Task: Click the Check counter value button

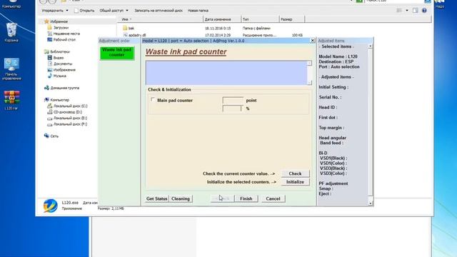Action: tap(295, 173)
